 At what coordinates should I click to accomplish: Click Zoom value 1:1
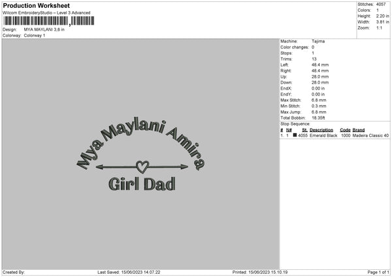(379, 27)
